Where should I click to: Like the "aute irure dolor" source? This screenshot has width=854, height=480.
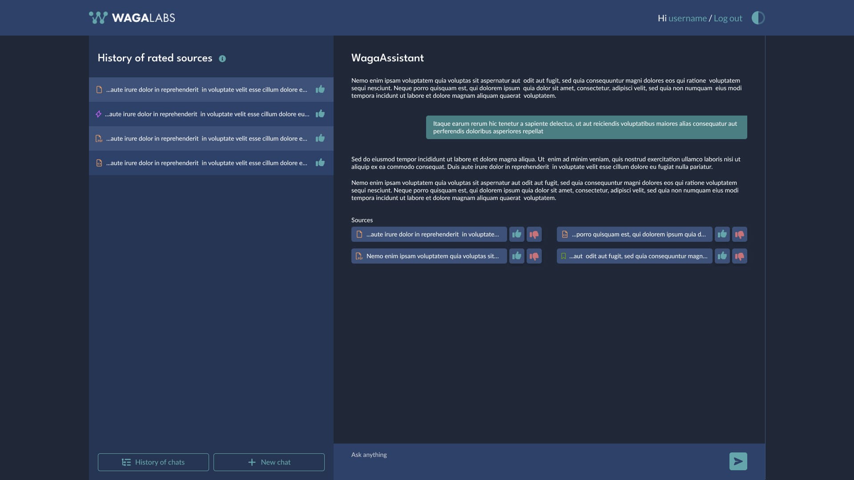coord(516,234)
